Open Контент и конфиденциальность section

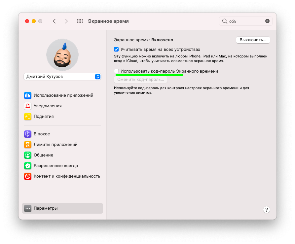[x=62, y=176]
